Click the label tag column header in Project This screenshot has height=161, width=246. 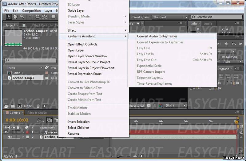[x=46, y=67]
